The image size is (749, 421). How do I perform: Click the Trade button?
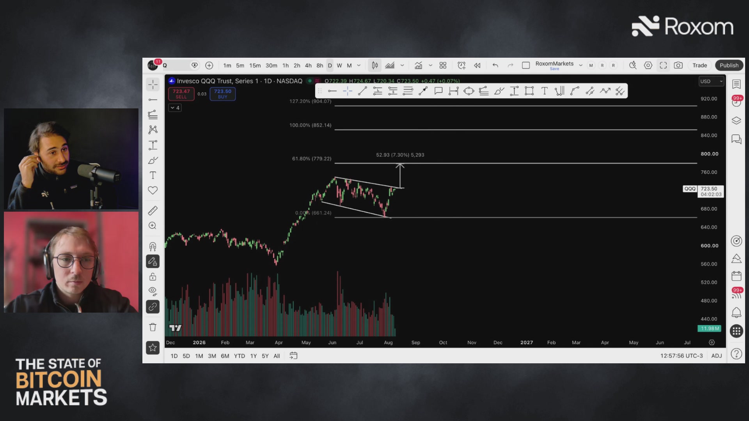pos(699,65)
